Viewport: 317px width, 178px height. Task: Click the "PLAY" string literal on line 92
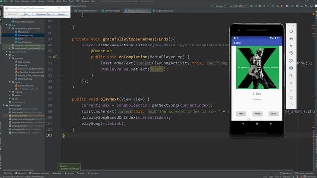click(x=157, y=69)
